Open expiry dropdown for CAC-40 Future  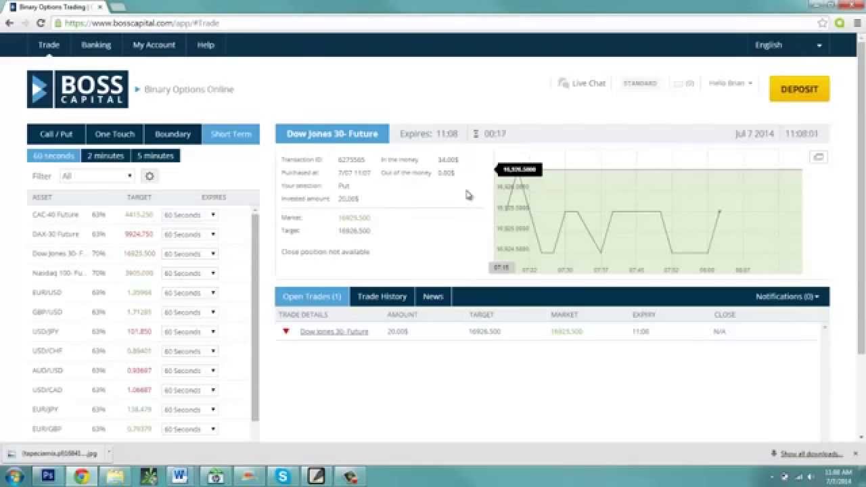(189, 215)
